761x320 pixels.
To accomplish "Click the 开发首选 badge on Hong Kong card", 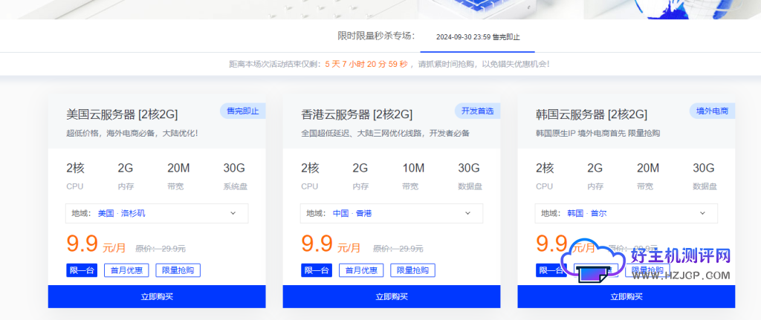I will point(476,111).
